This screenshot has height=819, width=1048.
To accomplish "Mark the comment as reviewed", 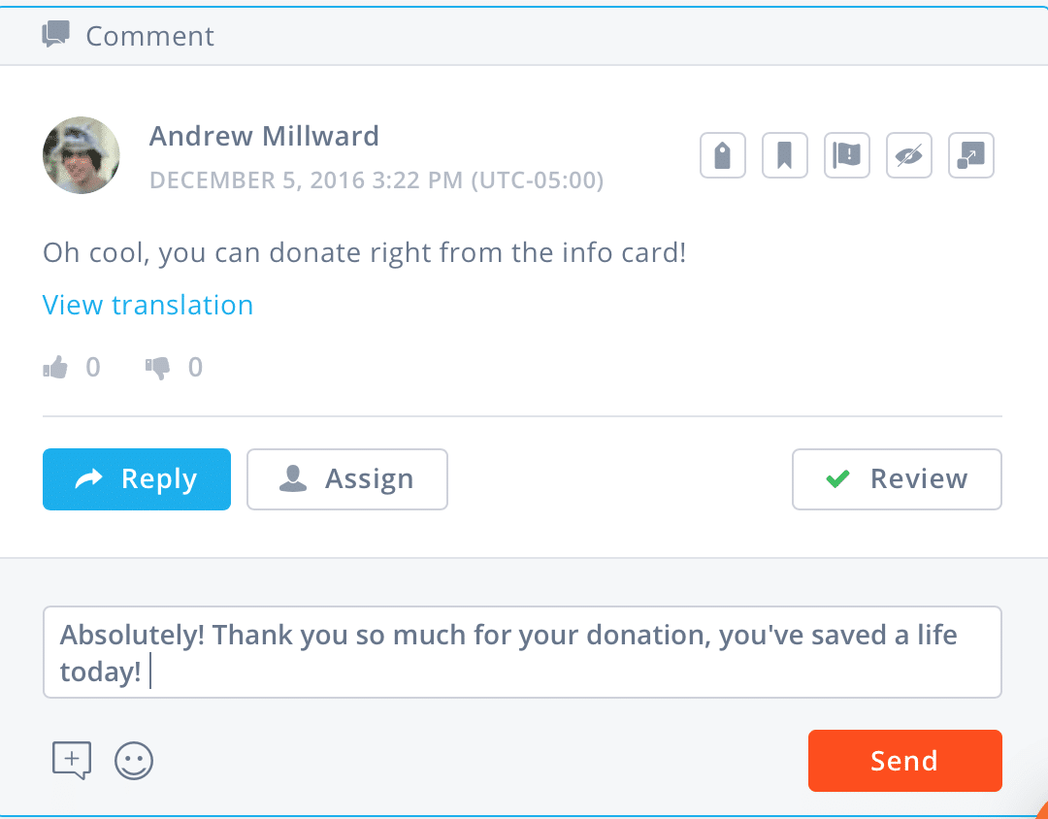I will (897, 479).
